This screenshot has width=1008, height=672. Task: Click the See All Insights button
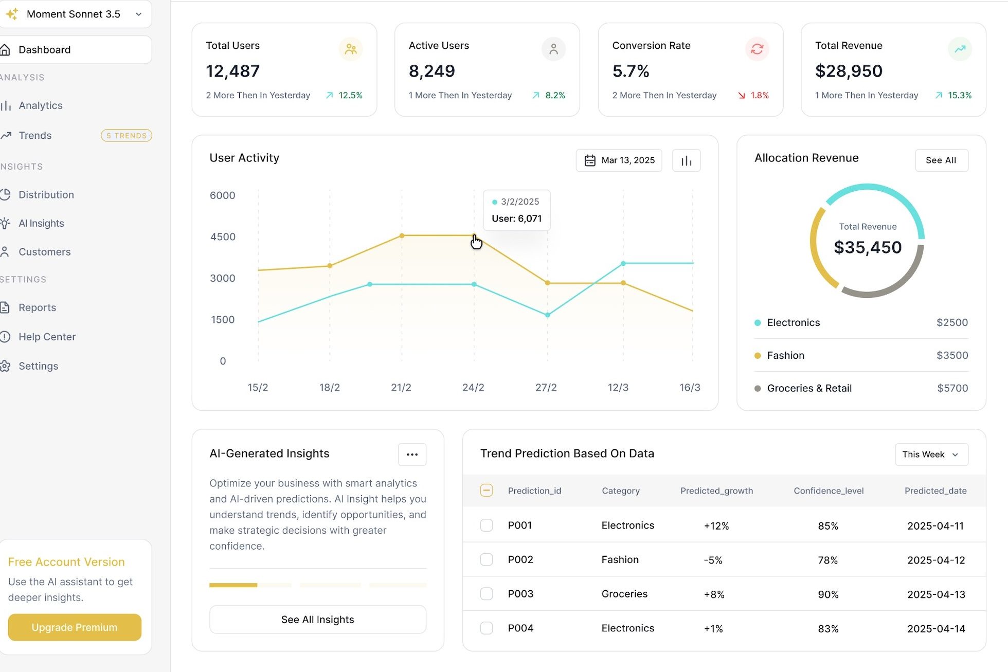pos(317,620)
